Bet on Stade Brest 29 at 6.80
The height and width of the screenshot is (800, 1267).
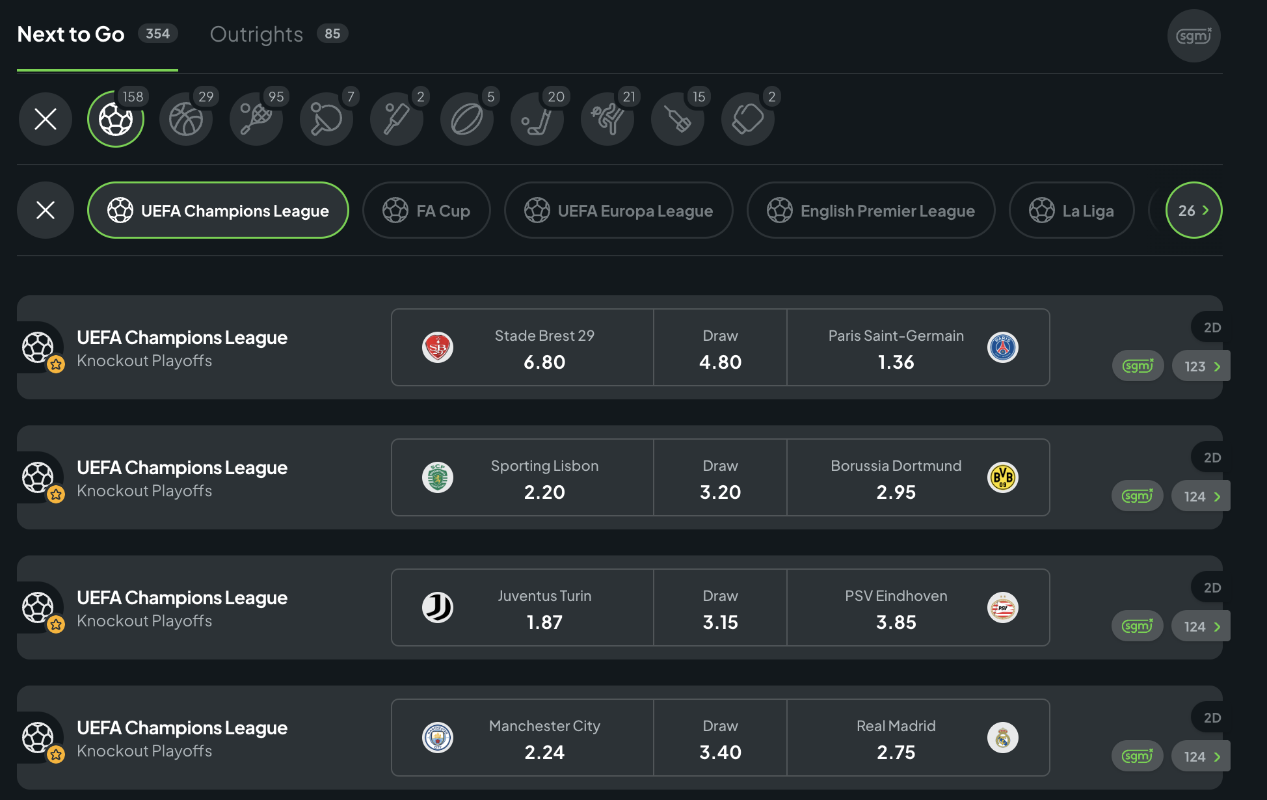tap(523, 347)
